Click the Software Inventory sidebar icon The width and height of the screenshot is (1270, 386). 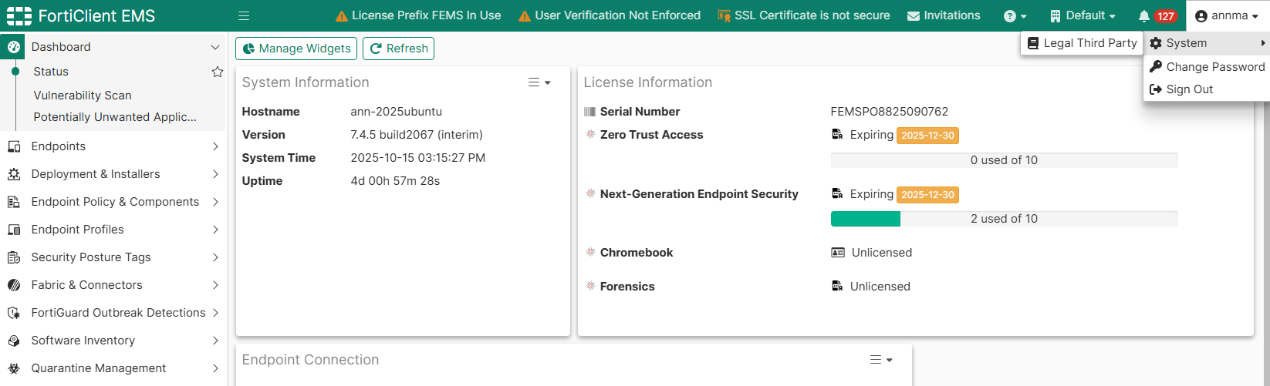point(14,341)
